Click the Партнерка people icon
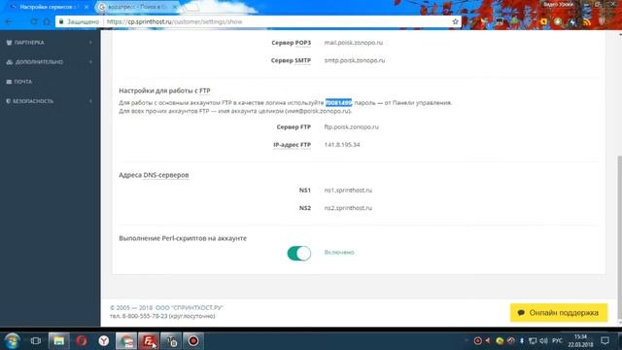This screenshot has width=622, height=350. 9,43
